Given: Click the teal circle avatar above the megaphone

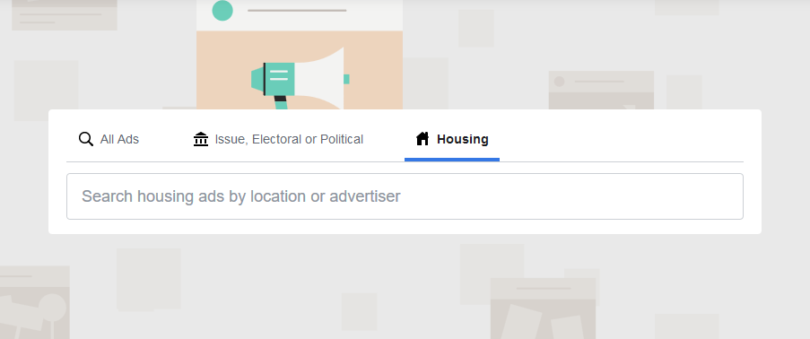Looking at the screenshot, I should (x=222, y=11).
